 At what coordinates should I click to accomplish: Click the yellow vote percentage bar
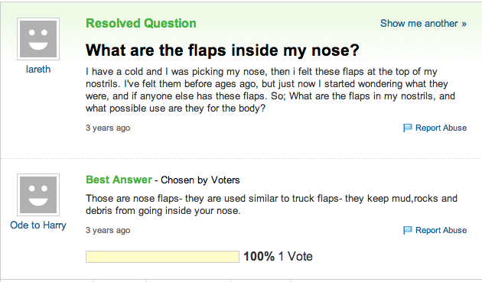162,257
